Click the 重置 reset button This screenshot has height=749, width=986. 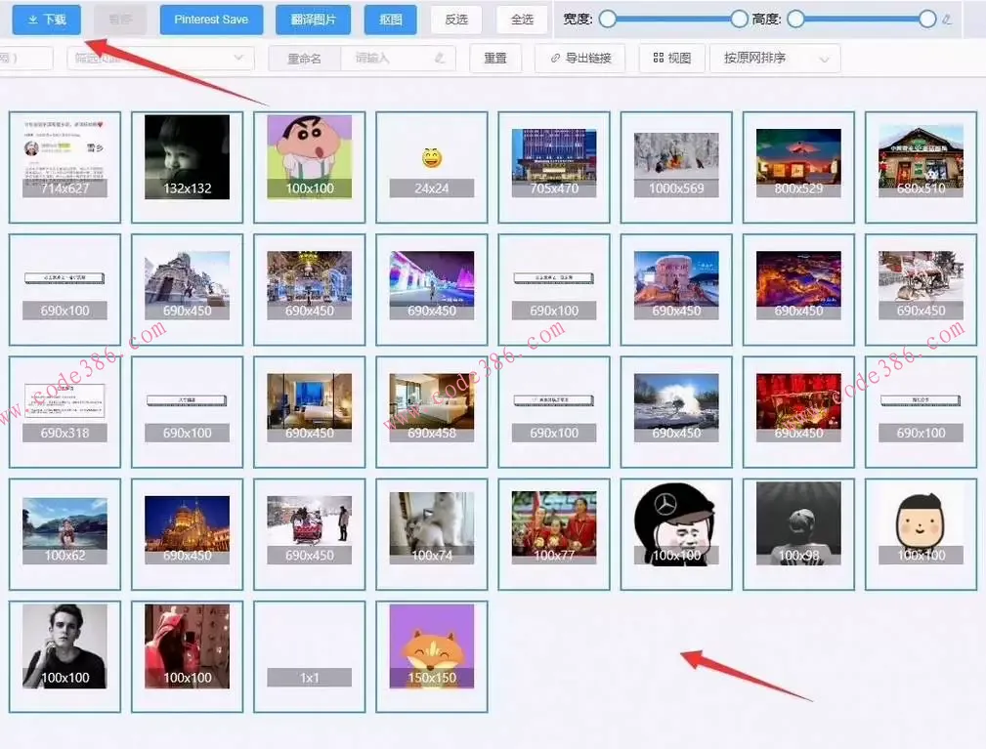pos(495,59)
